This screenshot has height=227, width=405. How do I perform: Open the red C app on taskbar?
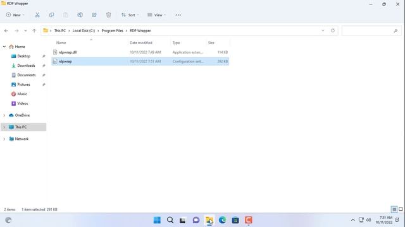coord(249,220)
